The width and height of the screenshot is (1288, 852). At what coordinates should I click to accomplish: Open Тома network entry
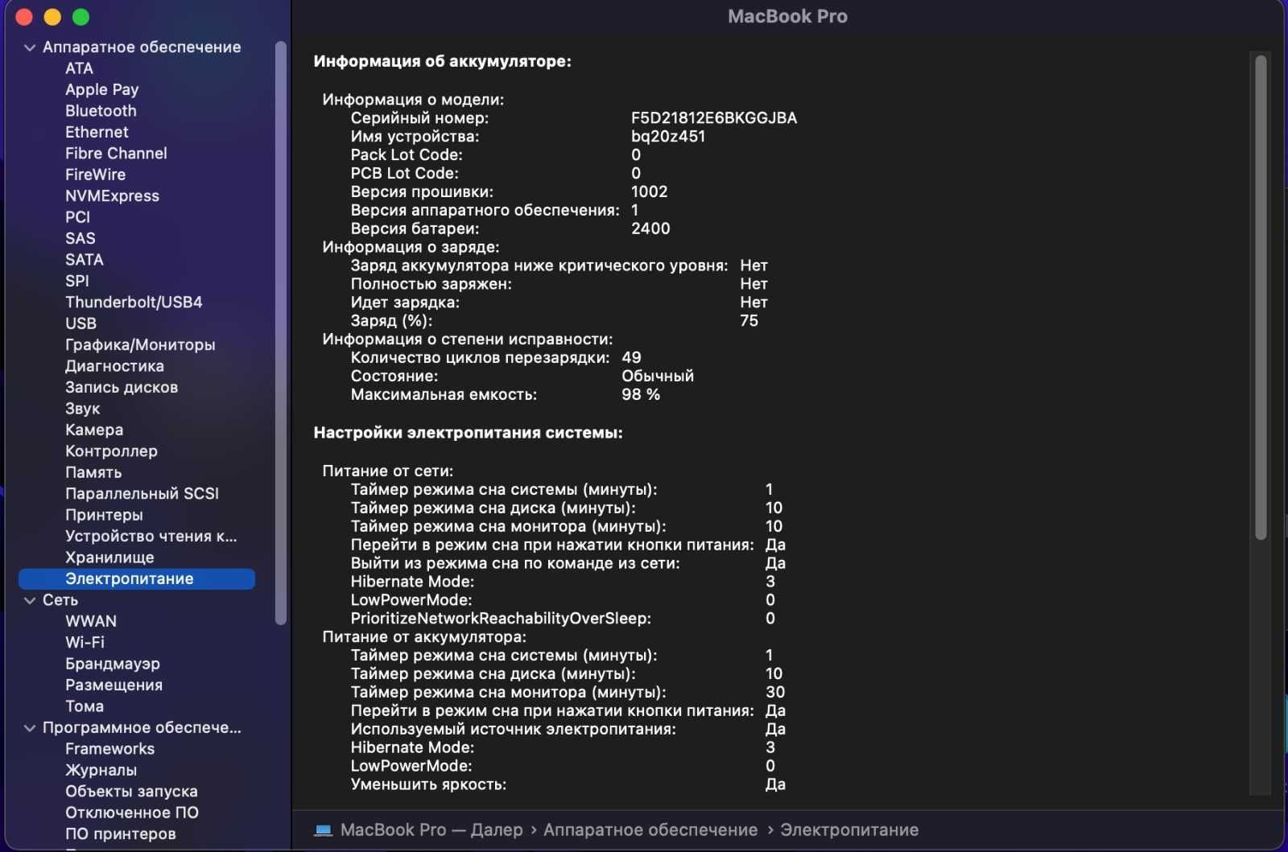pyautogui.click(x=85, y=707)
